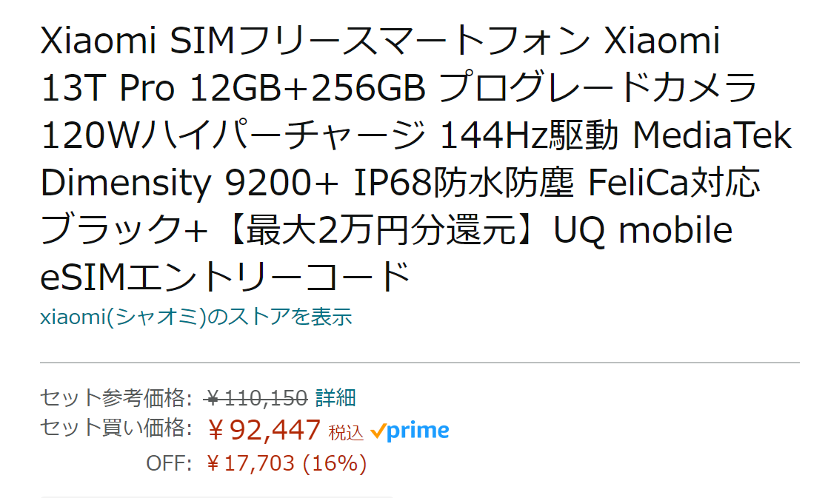This screenshot has width=828, height=498.
Task: Click "MediaTek" in the product title
Action: pos(713,136)
